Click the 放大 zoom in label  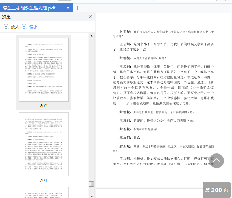(x=15, y=27)
